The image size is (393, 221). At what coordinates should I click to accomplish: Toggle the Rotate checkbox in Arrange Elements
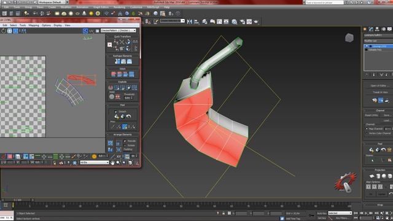[x=125, y=145]
